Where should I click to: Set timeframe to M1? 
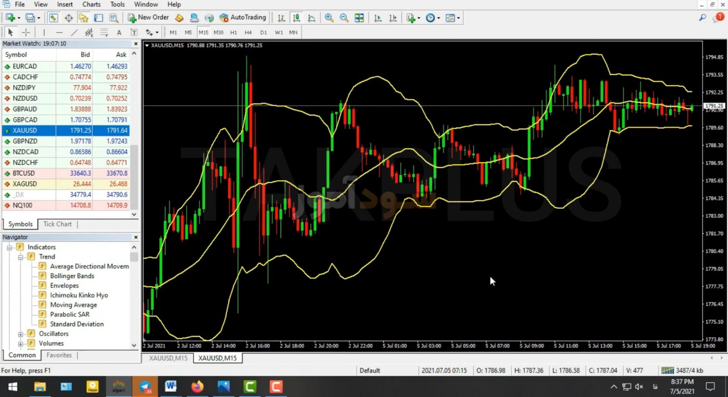[173, 32]
